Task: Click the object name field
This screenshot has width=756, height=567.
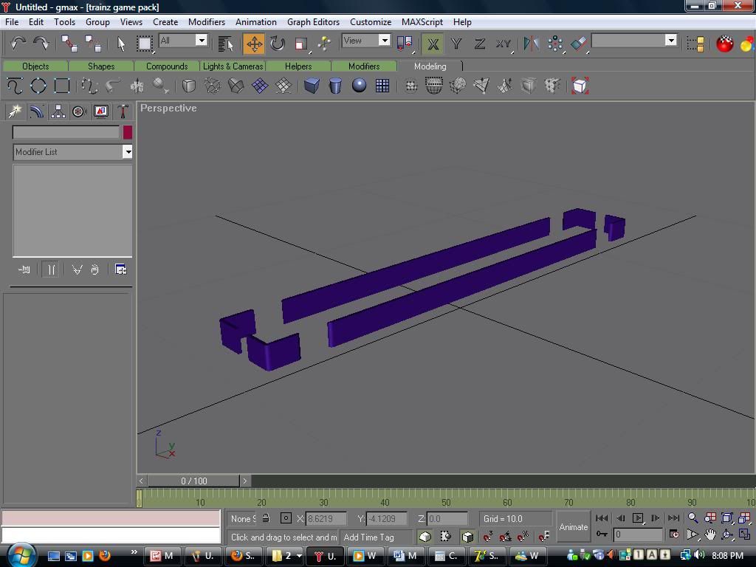Action: (x=66, y=132)
